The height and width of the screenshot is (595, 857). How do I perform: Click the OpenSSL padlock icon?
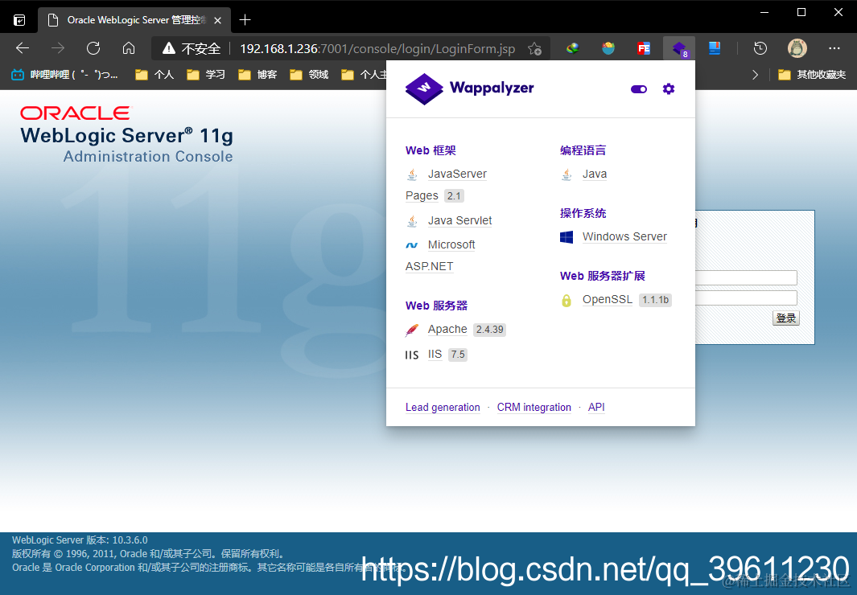[567, 300]
